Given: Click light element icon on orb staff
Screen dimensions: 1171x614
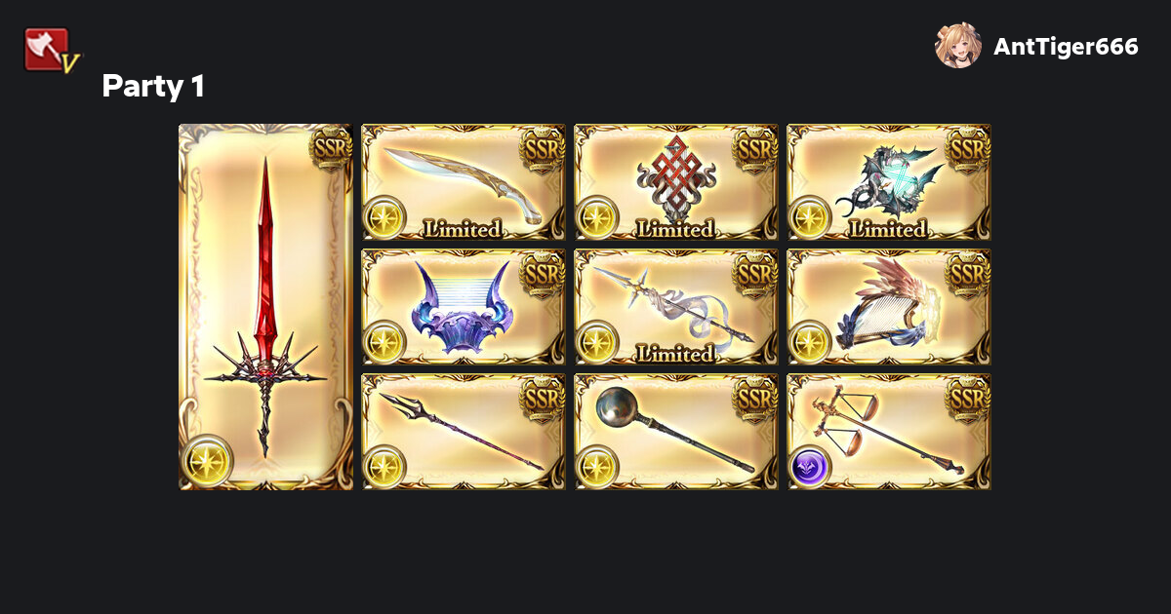Looking at the screenshot, I should 598,467.
